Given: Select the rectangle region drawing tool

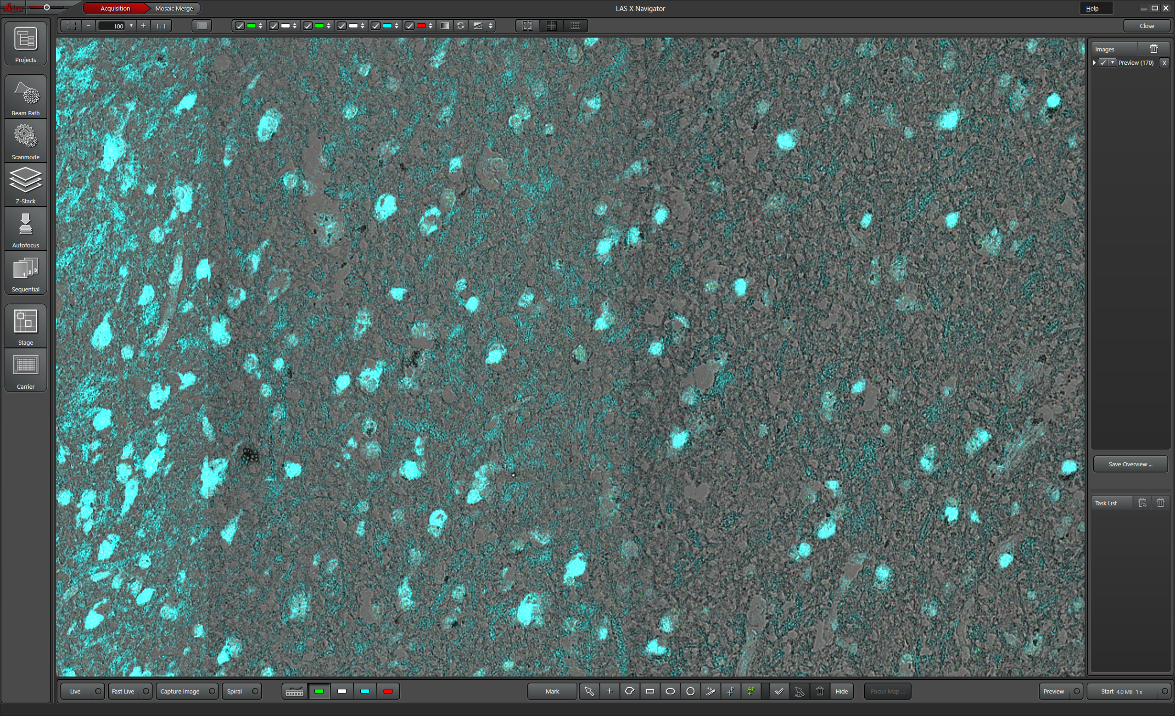Looking at the screenshot, I should point(649,691).
